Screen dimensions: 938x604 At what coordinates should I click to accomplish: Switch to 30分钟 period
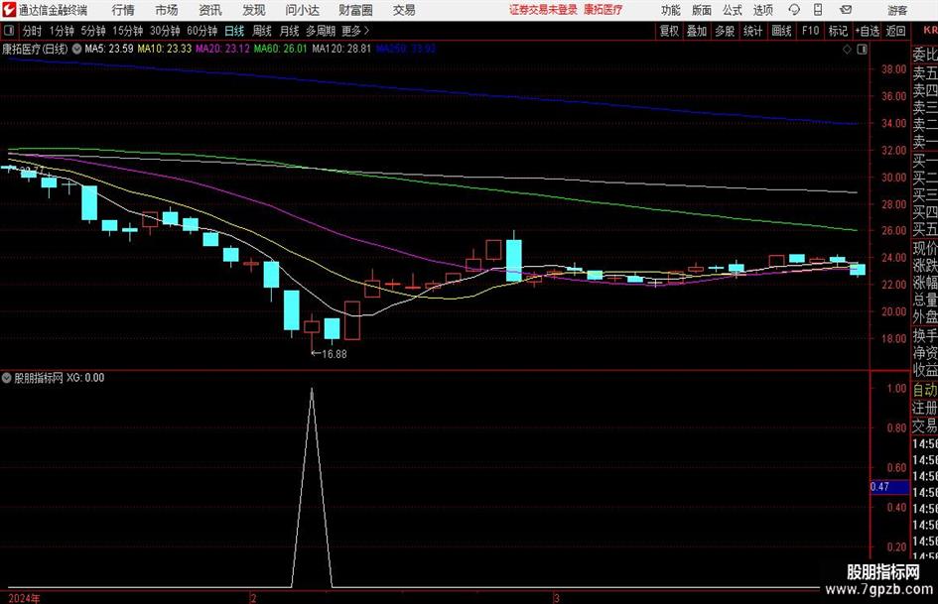(165, 31)
